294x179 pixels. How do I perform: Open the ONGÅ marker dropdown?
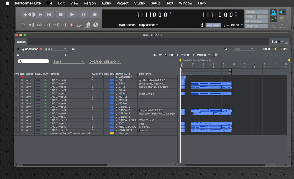tap(105, 62)
